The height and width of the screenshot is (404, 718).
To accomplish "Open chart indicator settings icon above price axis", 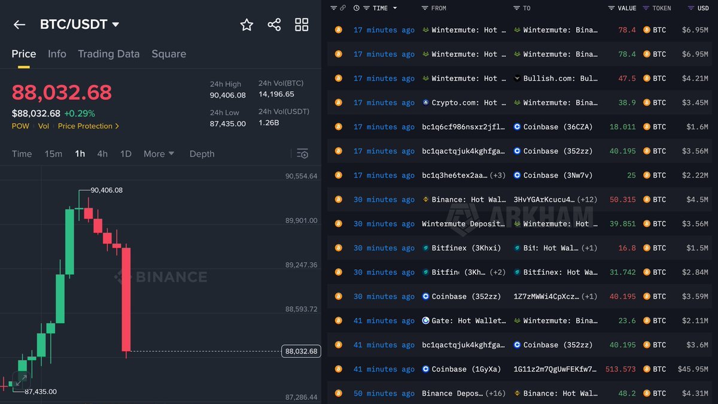I will (x=303, y=153).
